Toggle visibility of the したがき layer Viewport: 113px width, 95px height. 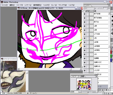85,70
